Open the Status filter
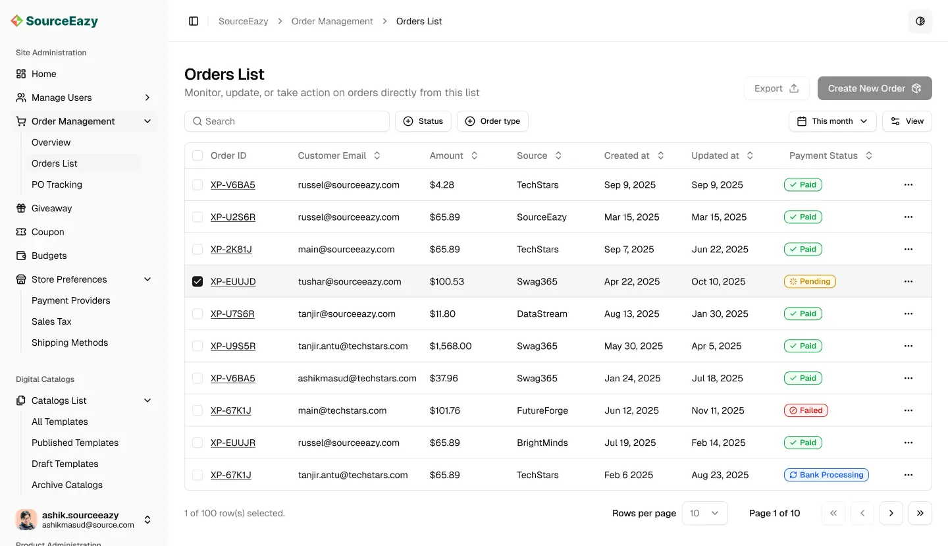Viewport: 948px width, 546px height. tap(423, 121)
